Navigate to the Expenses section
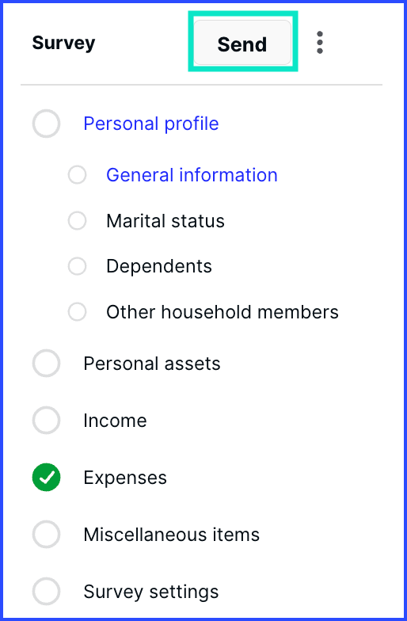This screenshot has width=407, height=621. [x=125, y=478]
